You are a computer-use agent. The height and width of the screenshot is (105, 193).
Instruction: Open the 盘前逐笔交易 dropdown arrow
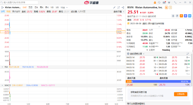(x=144, y=54)
